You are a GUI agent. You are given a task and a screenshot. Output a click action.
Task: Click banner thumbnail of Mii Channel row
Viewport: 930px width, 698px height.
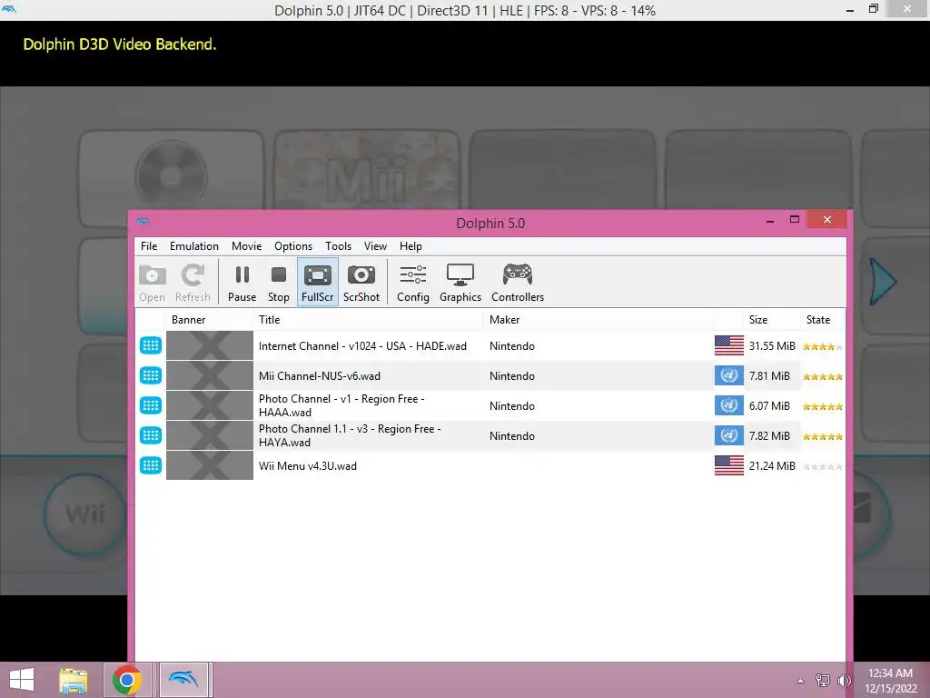(x=210, y=375)
